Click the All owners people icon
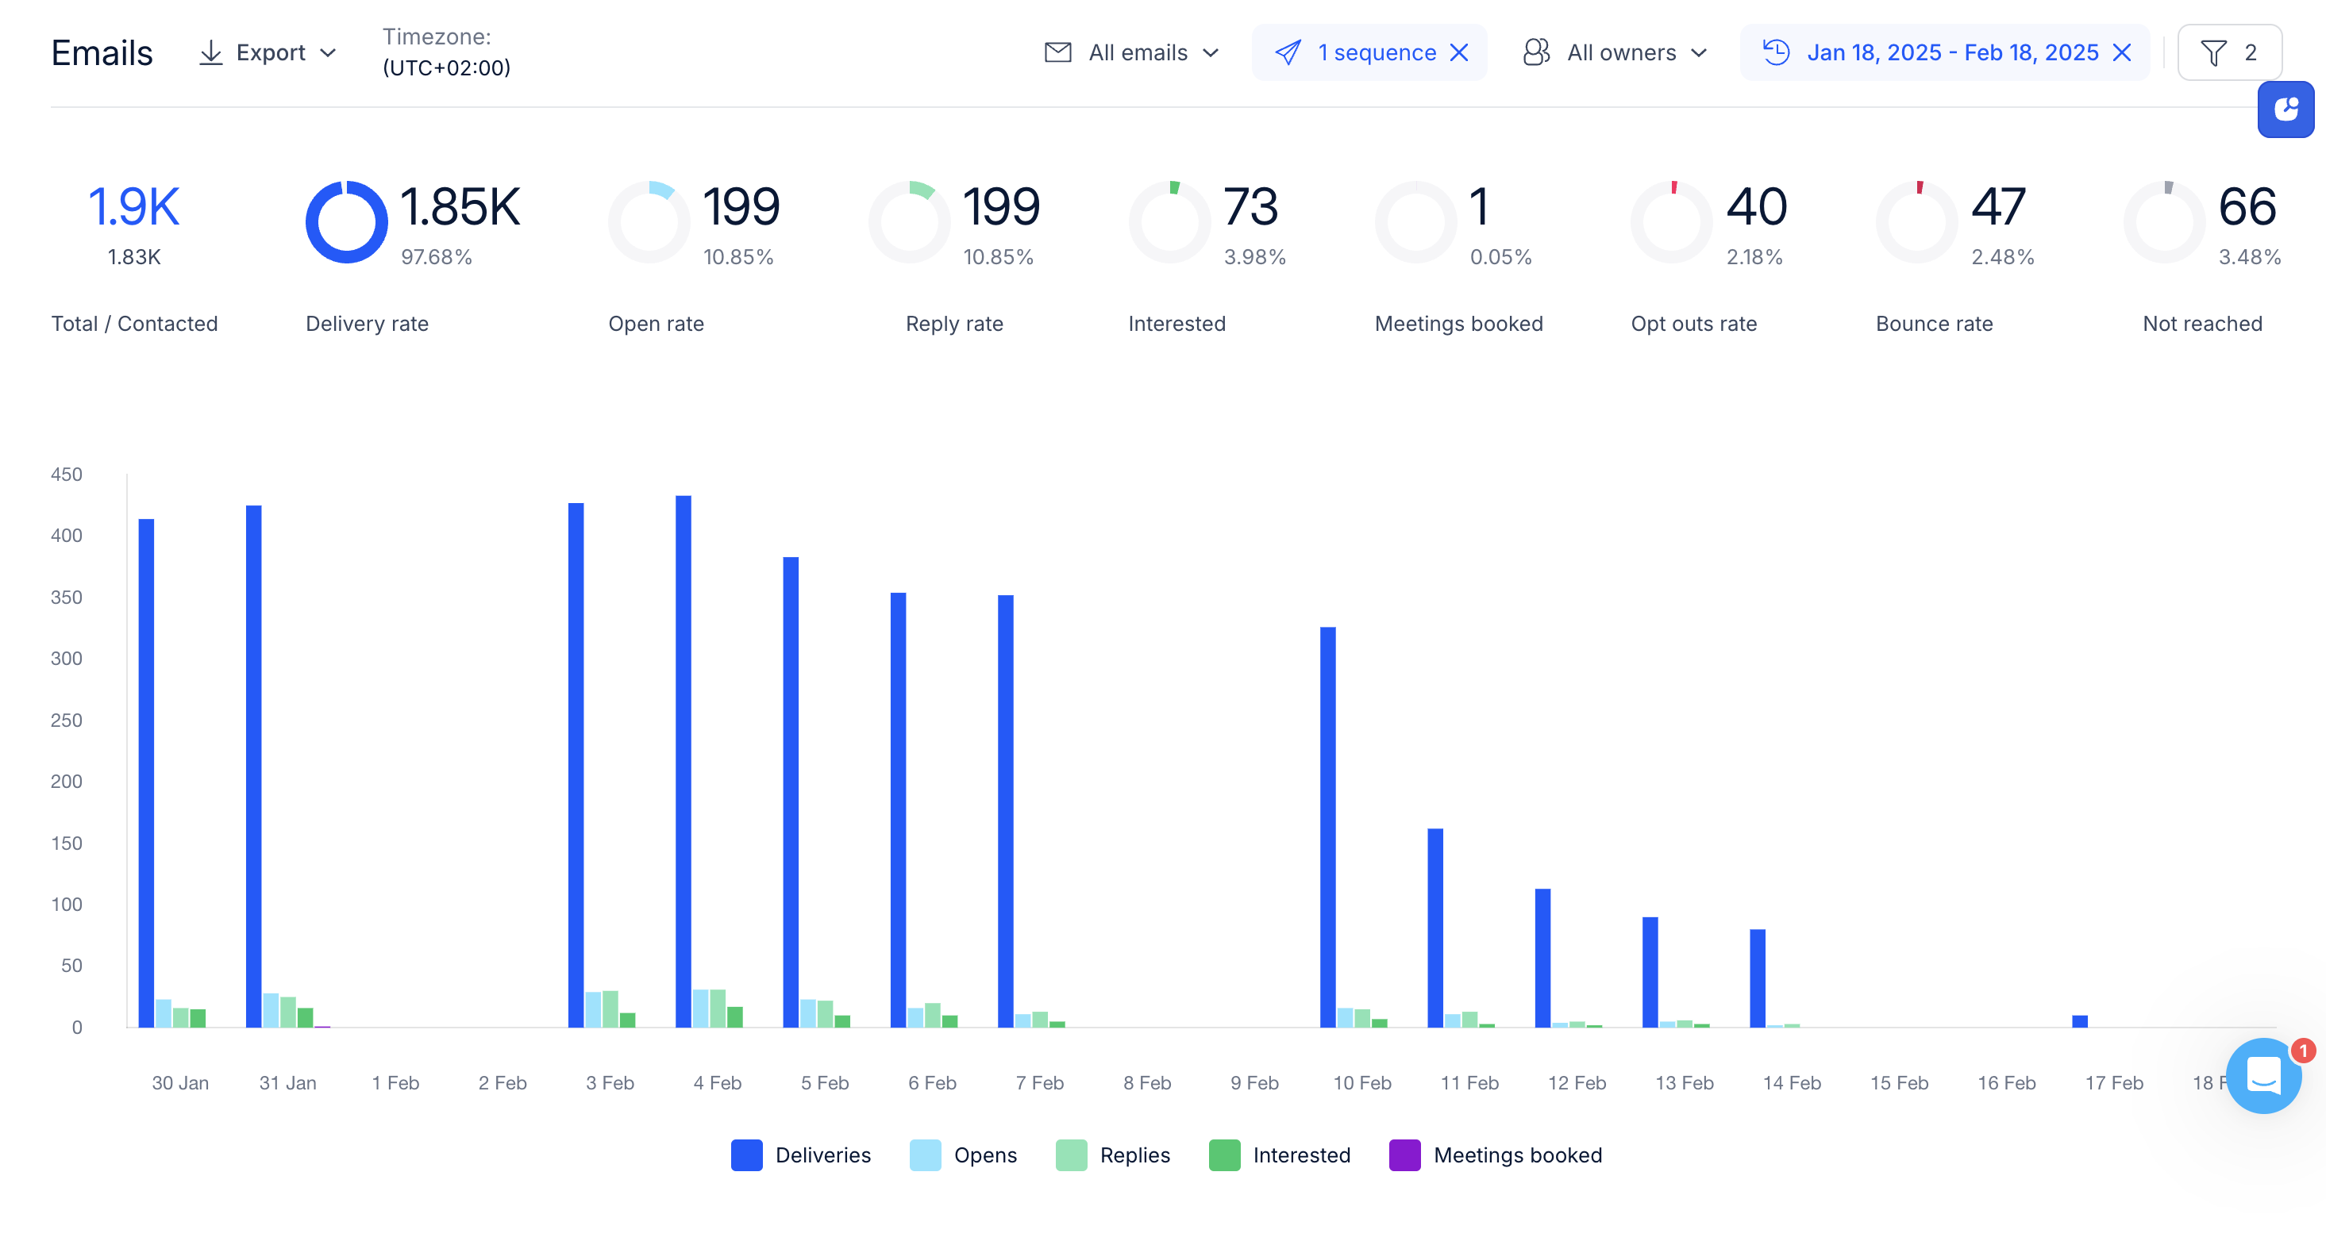The height and width of the screenshot is (1241, 2326). (1536, 52)
